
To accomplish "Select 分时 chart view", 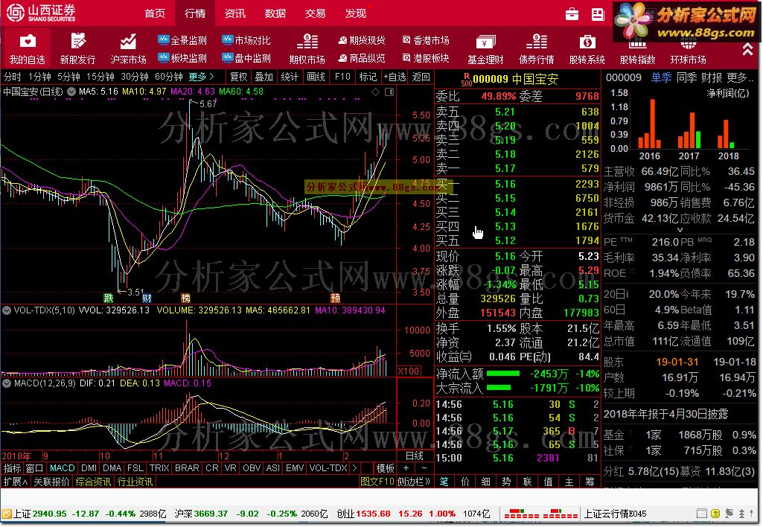I will [13, 77].
